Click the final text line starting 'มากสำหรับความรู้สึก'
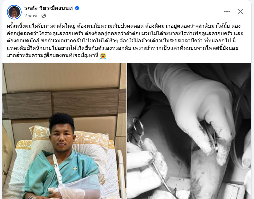Screen dimensions: 254x199 53,55
